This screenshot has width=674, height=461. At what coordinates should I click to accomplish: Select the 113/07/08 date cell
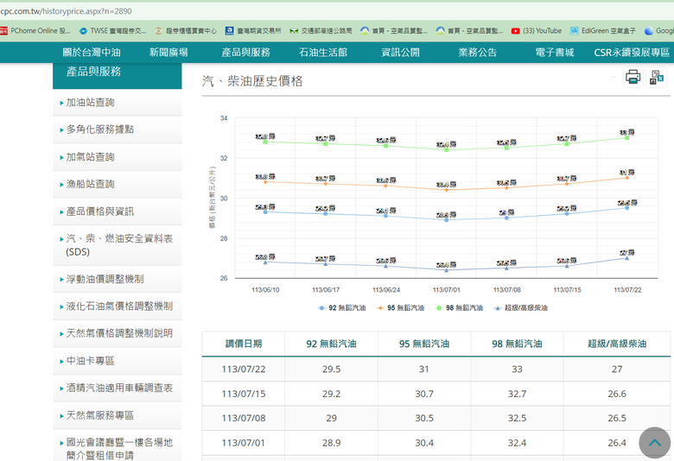[244, 418]
